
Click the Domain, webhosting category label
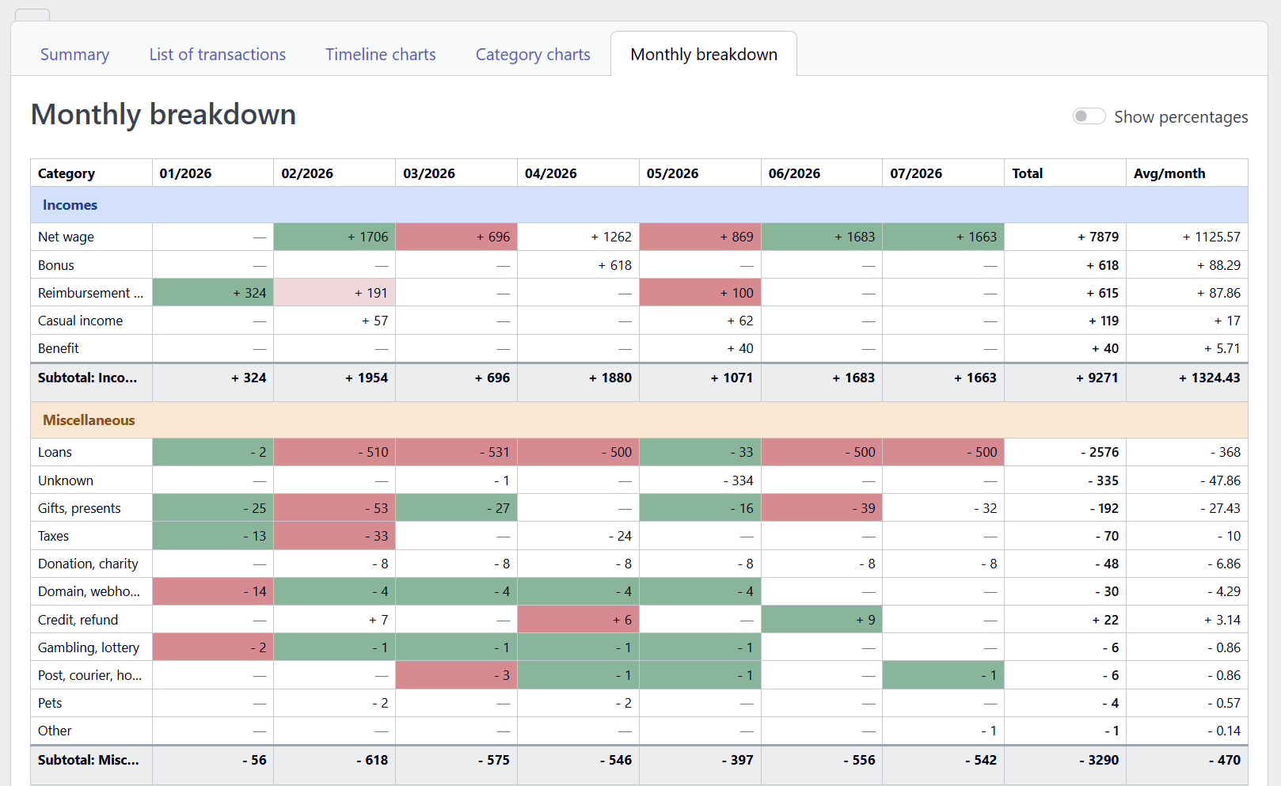(x=89, y=591)
